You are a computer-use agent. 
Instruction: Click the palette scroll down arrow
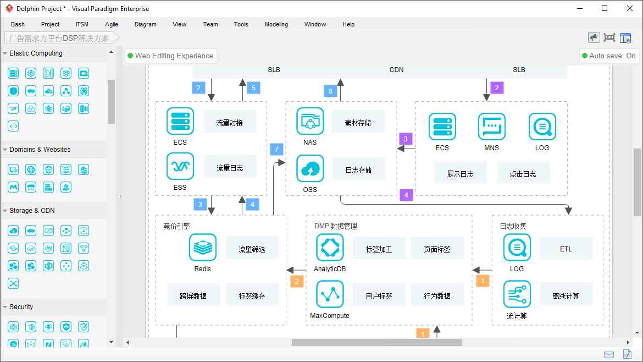111,342
